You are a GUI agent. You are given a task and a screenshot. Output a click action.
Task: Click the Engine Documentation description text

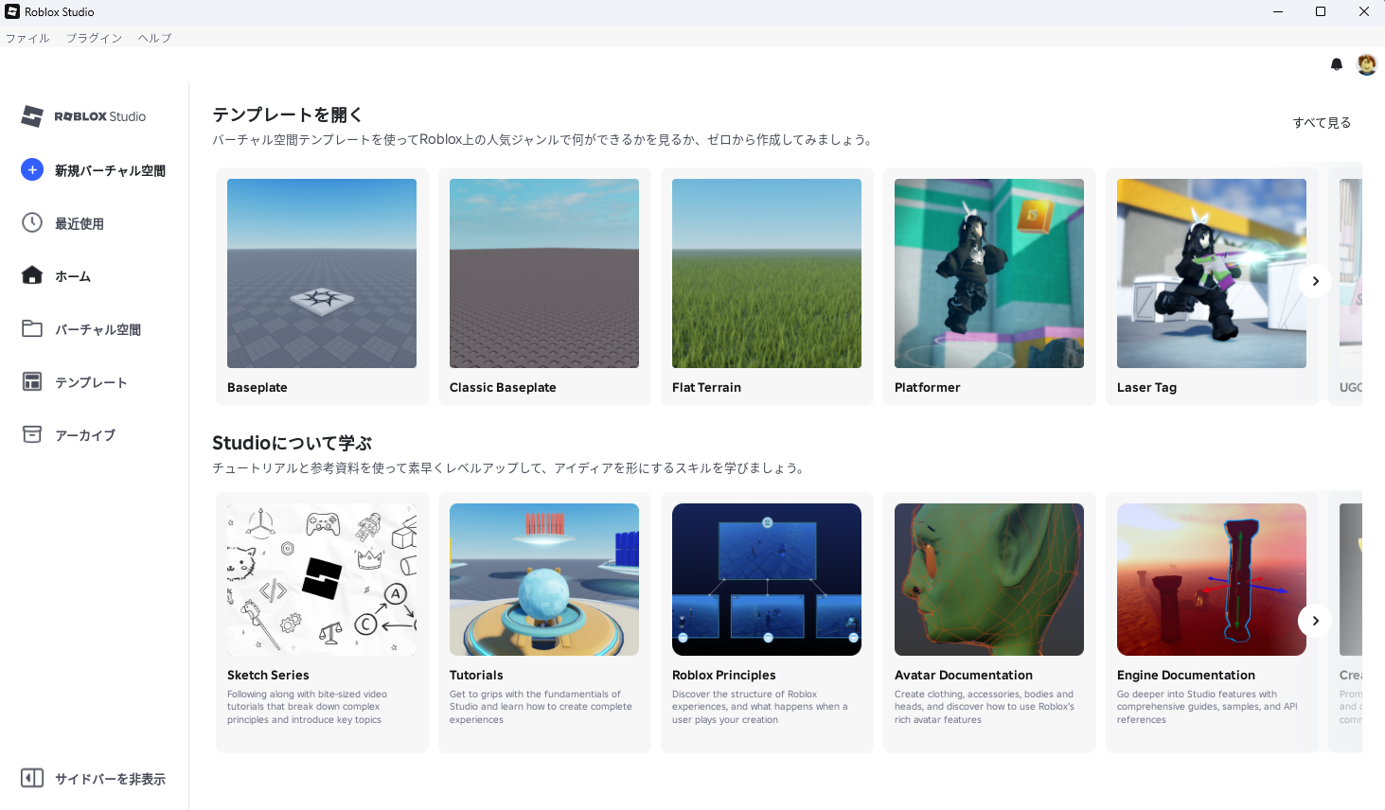point(1207,707)
